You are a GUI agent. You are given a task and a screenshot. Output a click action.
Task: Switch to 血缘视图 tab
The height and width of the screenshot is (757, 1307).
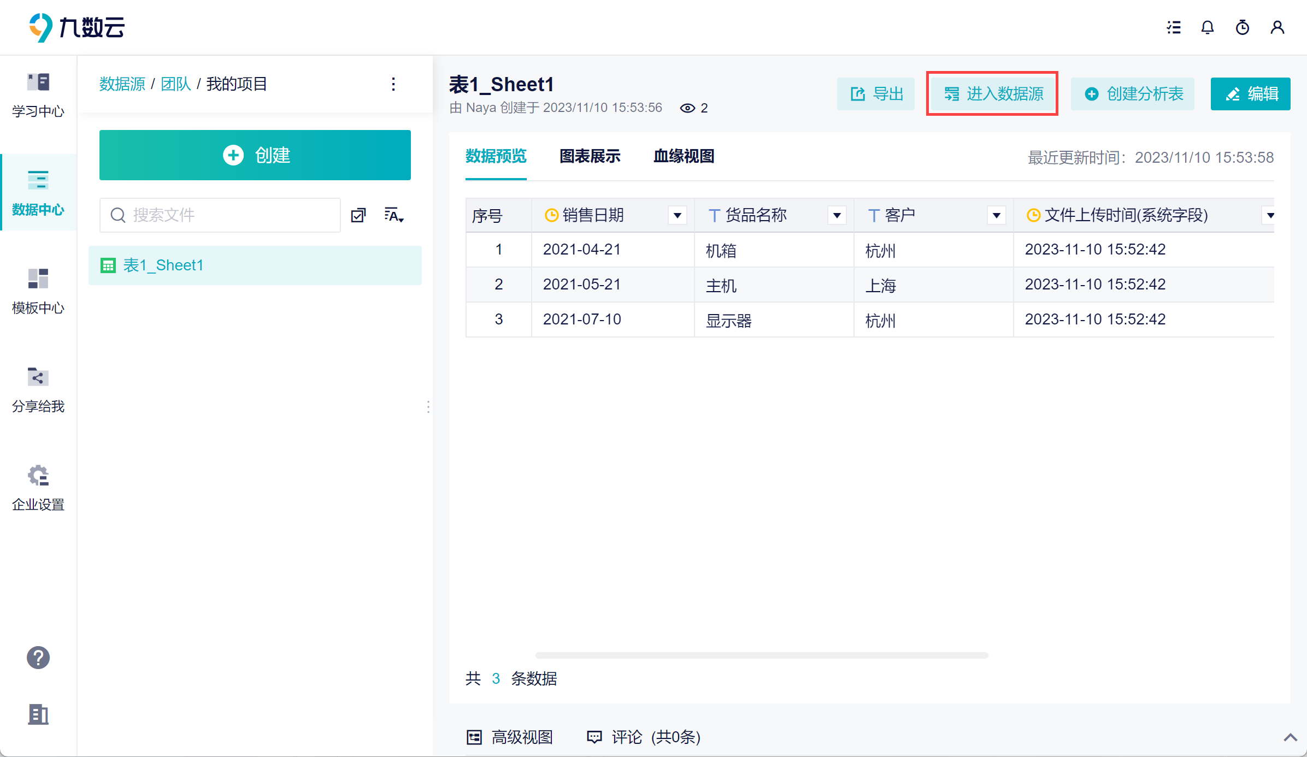(x=684, y=156)
